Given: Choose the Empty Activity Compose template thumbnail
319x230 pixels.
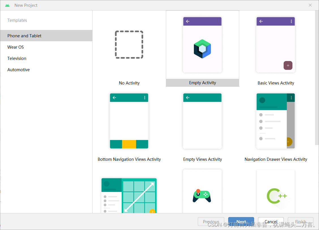Looking at the screenshot, I should point(202,45).
